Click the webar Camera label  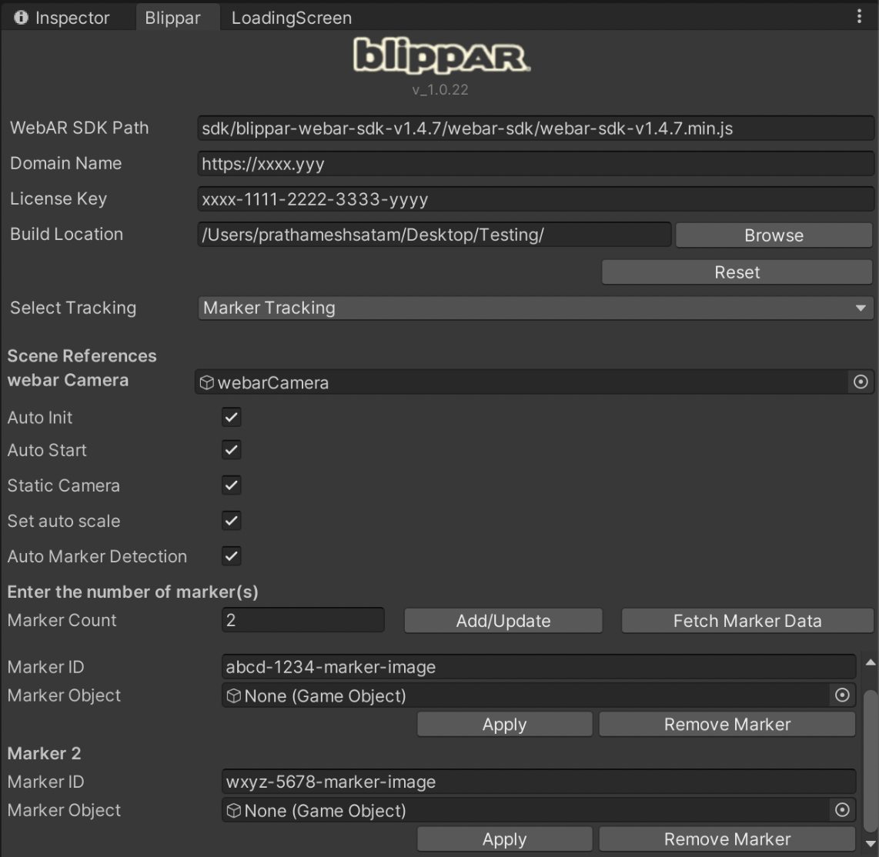[x=68, y=380]
